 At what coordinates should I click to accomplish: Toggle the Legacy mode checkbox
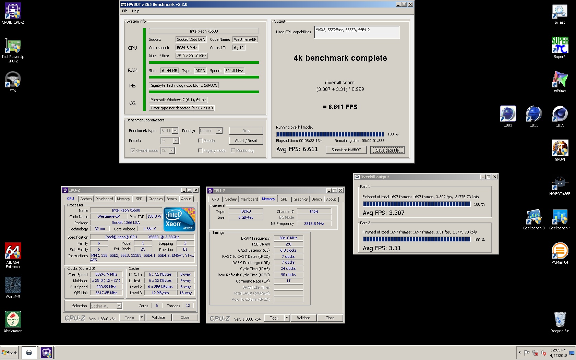coord(200,151)
